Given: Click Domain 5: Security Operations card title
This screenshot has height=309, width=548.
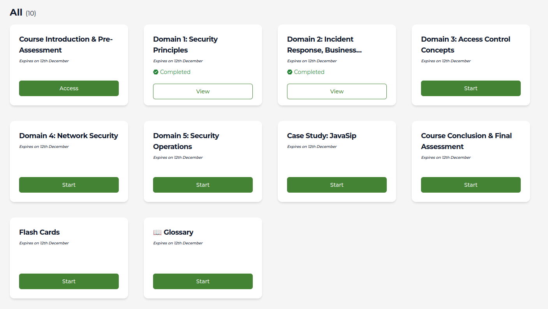Looking at the screenshot, I should pos(186,141).
